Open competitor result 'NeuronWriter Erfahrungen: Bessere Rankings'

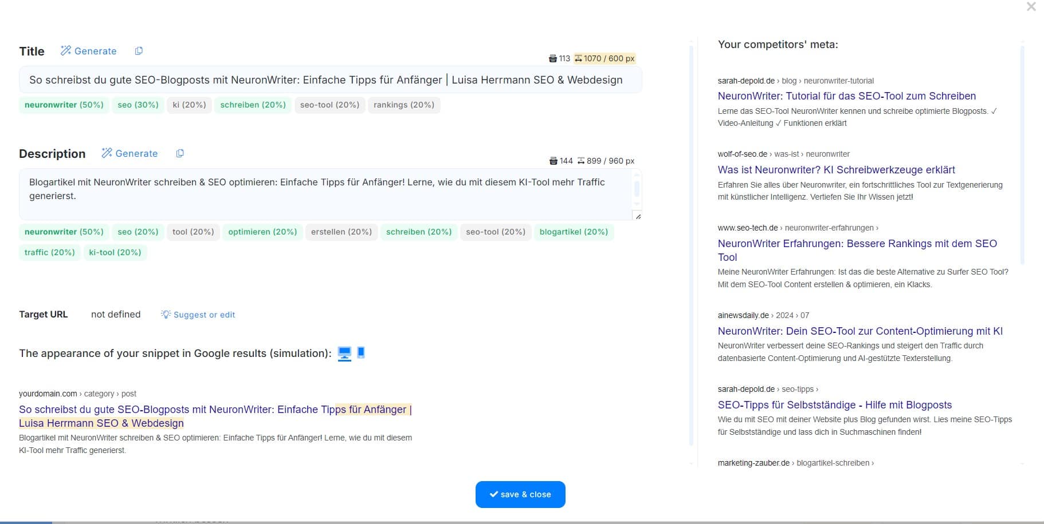(857, 250)
